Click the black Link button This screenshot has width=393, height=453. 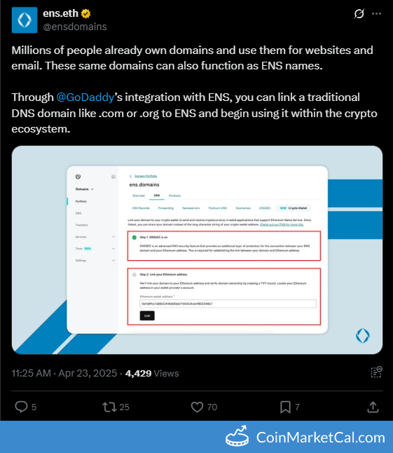click(x=147, y=316)
